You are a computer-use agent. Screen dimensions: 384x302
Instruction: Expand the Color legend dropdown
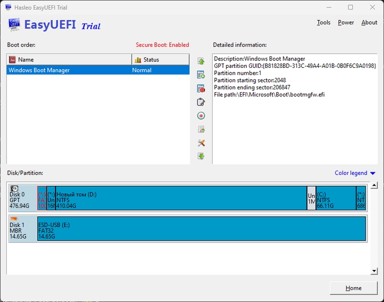[354, 173]
